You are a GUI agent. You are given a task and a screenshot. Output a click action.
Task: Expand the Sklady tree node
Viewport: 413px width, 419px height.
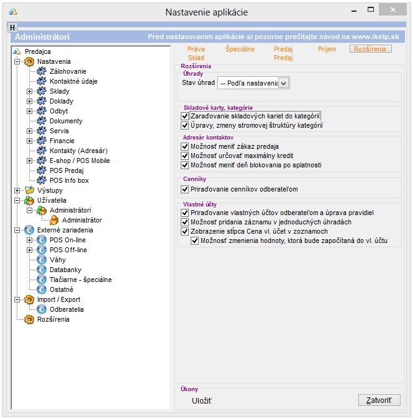coord(29,91)
